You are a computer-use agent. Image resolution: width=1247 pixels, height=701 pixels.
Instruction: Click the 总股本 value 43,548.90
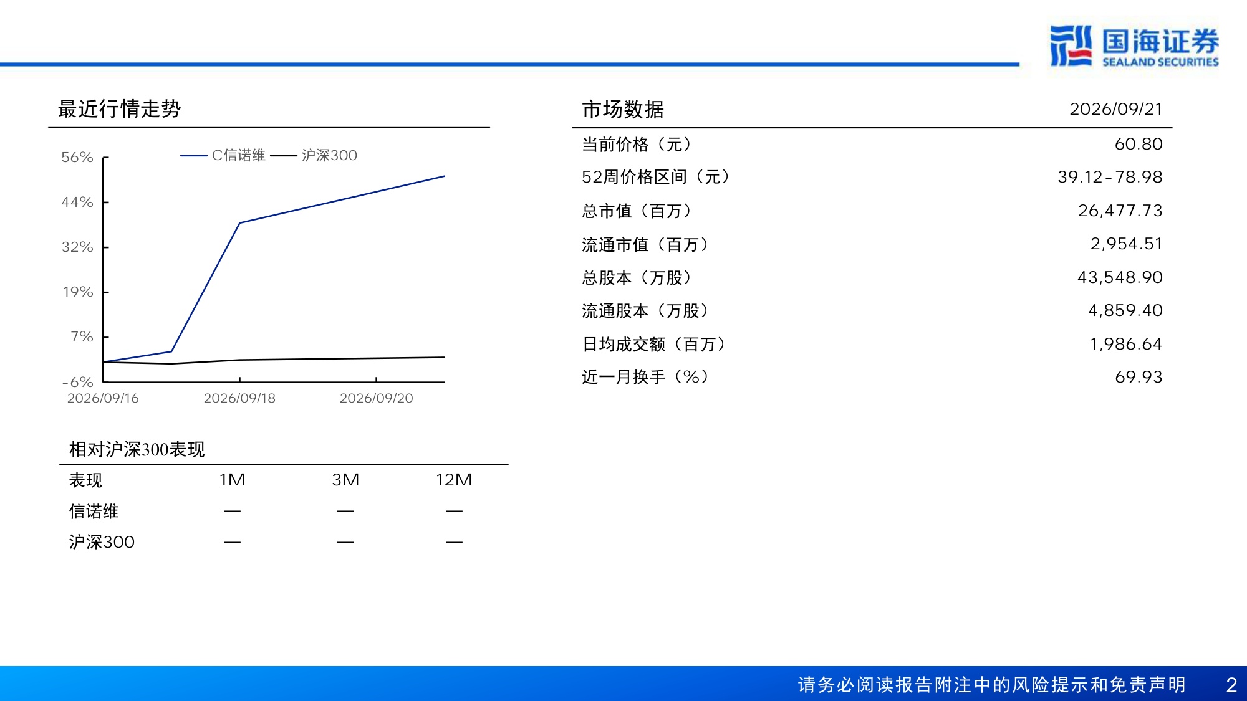tap(1120, 277)
